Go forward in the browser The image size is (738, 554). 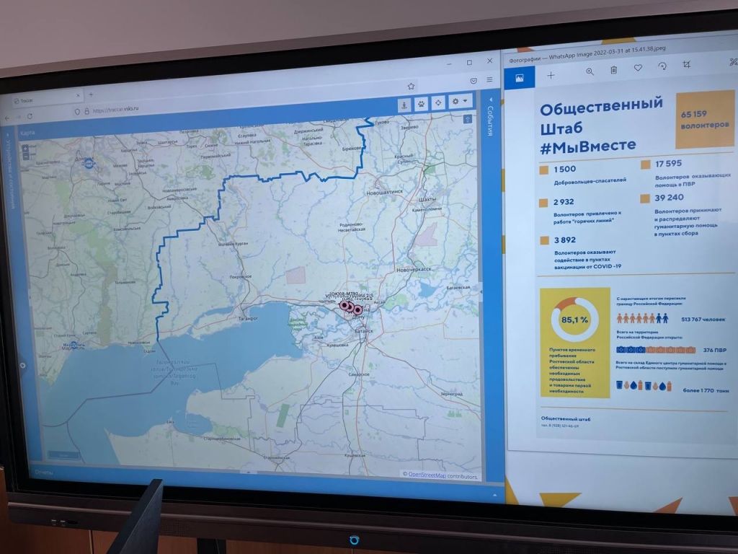click(x=18, y=118)
